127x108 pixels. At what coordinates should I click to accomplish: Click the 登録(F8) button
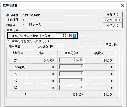(x=113, y=15)
